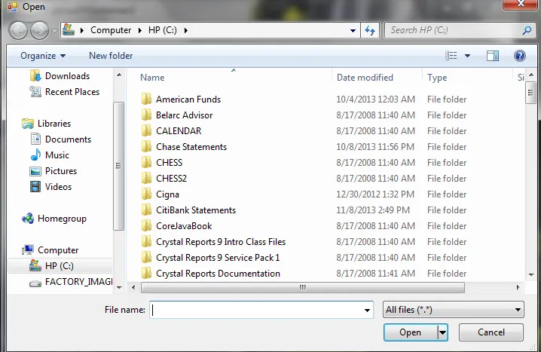Viewport: 541px width, 352px height.
Task: Click the Forward navigation arrow button
Action: [x=39, y=31]
